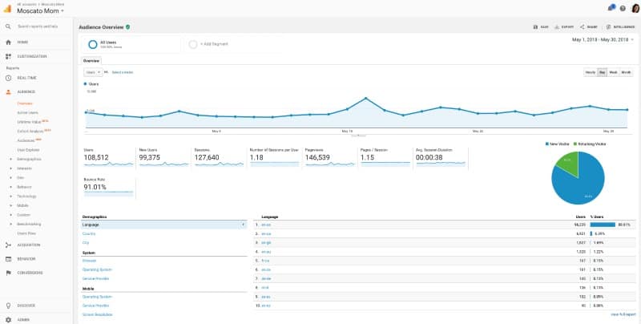Viewport: 641px width, 324px height.
Task: Click the All Users segment circle
Action: click(93, 44)
